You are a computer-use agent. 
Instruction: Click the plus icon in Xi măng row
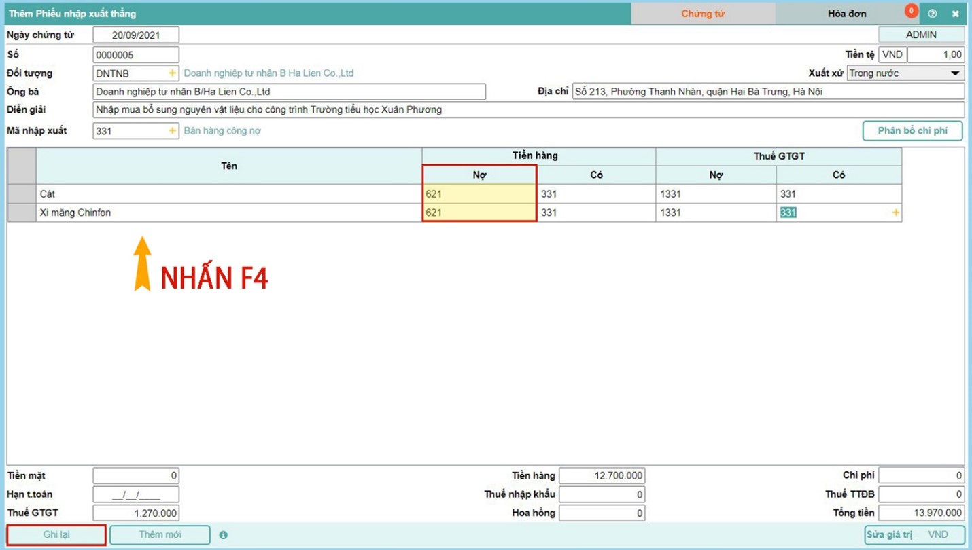pyautogui.click(x=895, y=213)
